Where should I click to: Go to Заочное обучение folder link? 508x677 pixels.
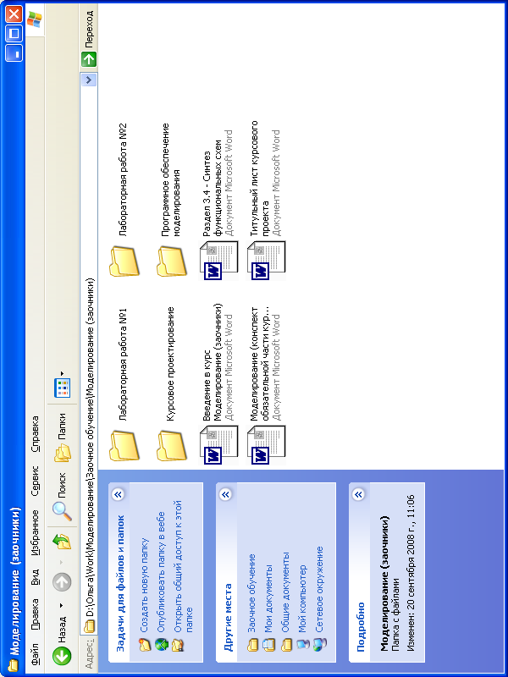pos(251,593)
